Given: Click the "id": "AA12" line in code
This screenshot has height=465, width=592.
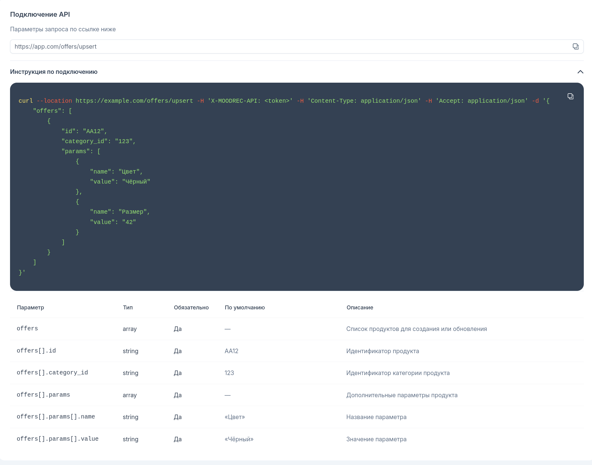Looking at the screenshot, I should (84, 131).
